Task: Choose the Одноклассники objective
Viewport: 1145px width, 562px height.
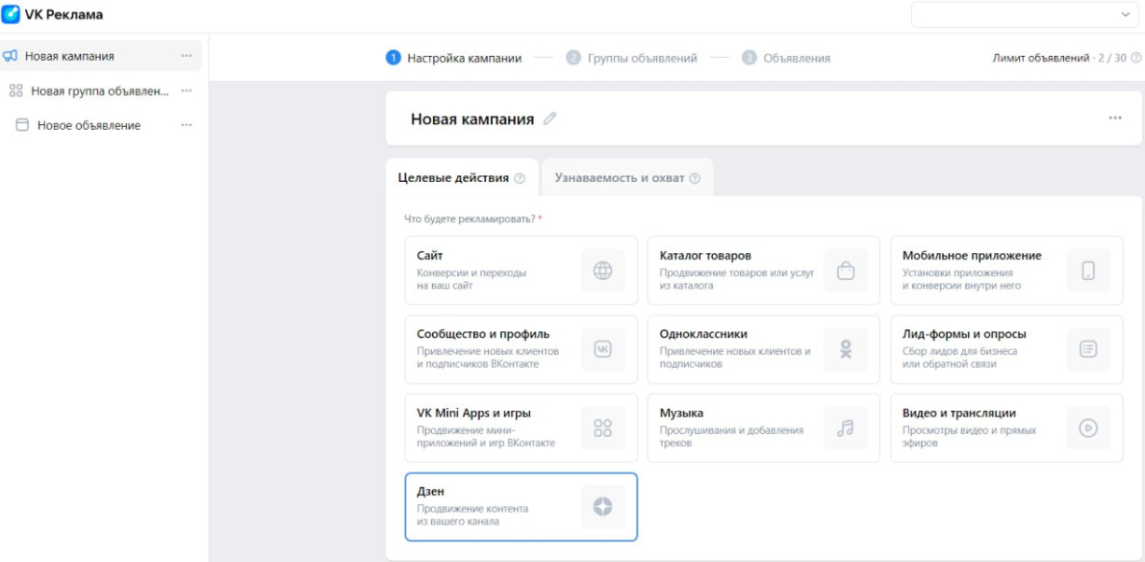Action: point(764,349)
